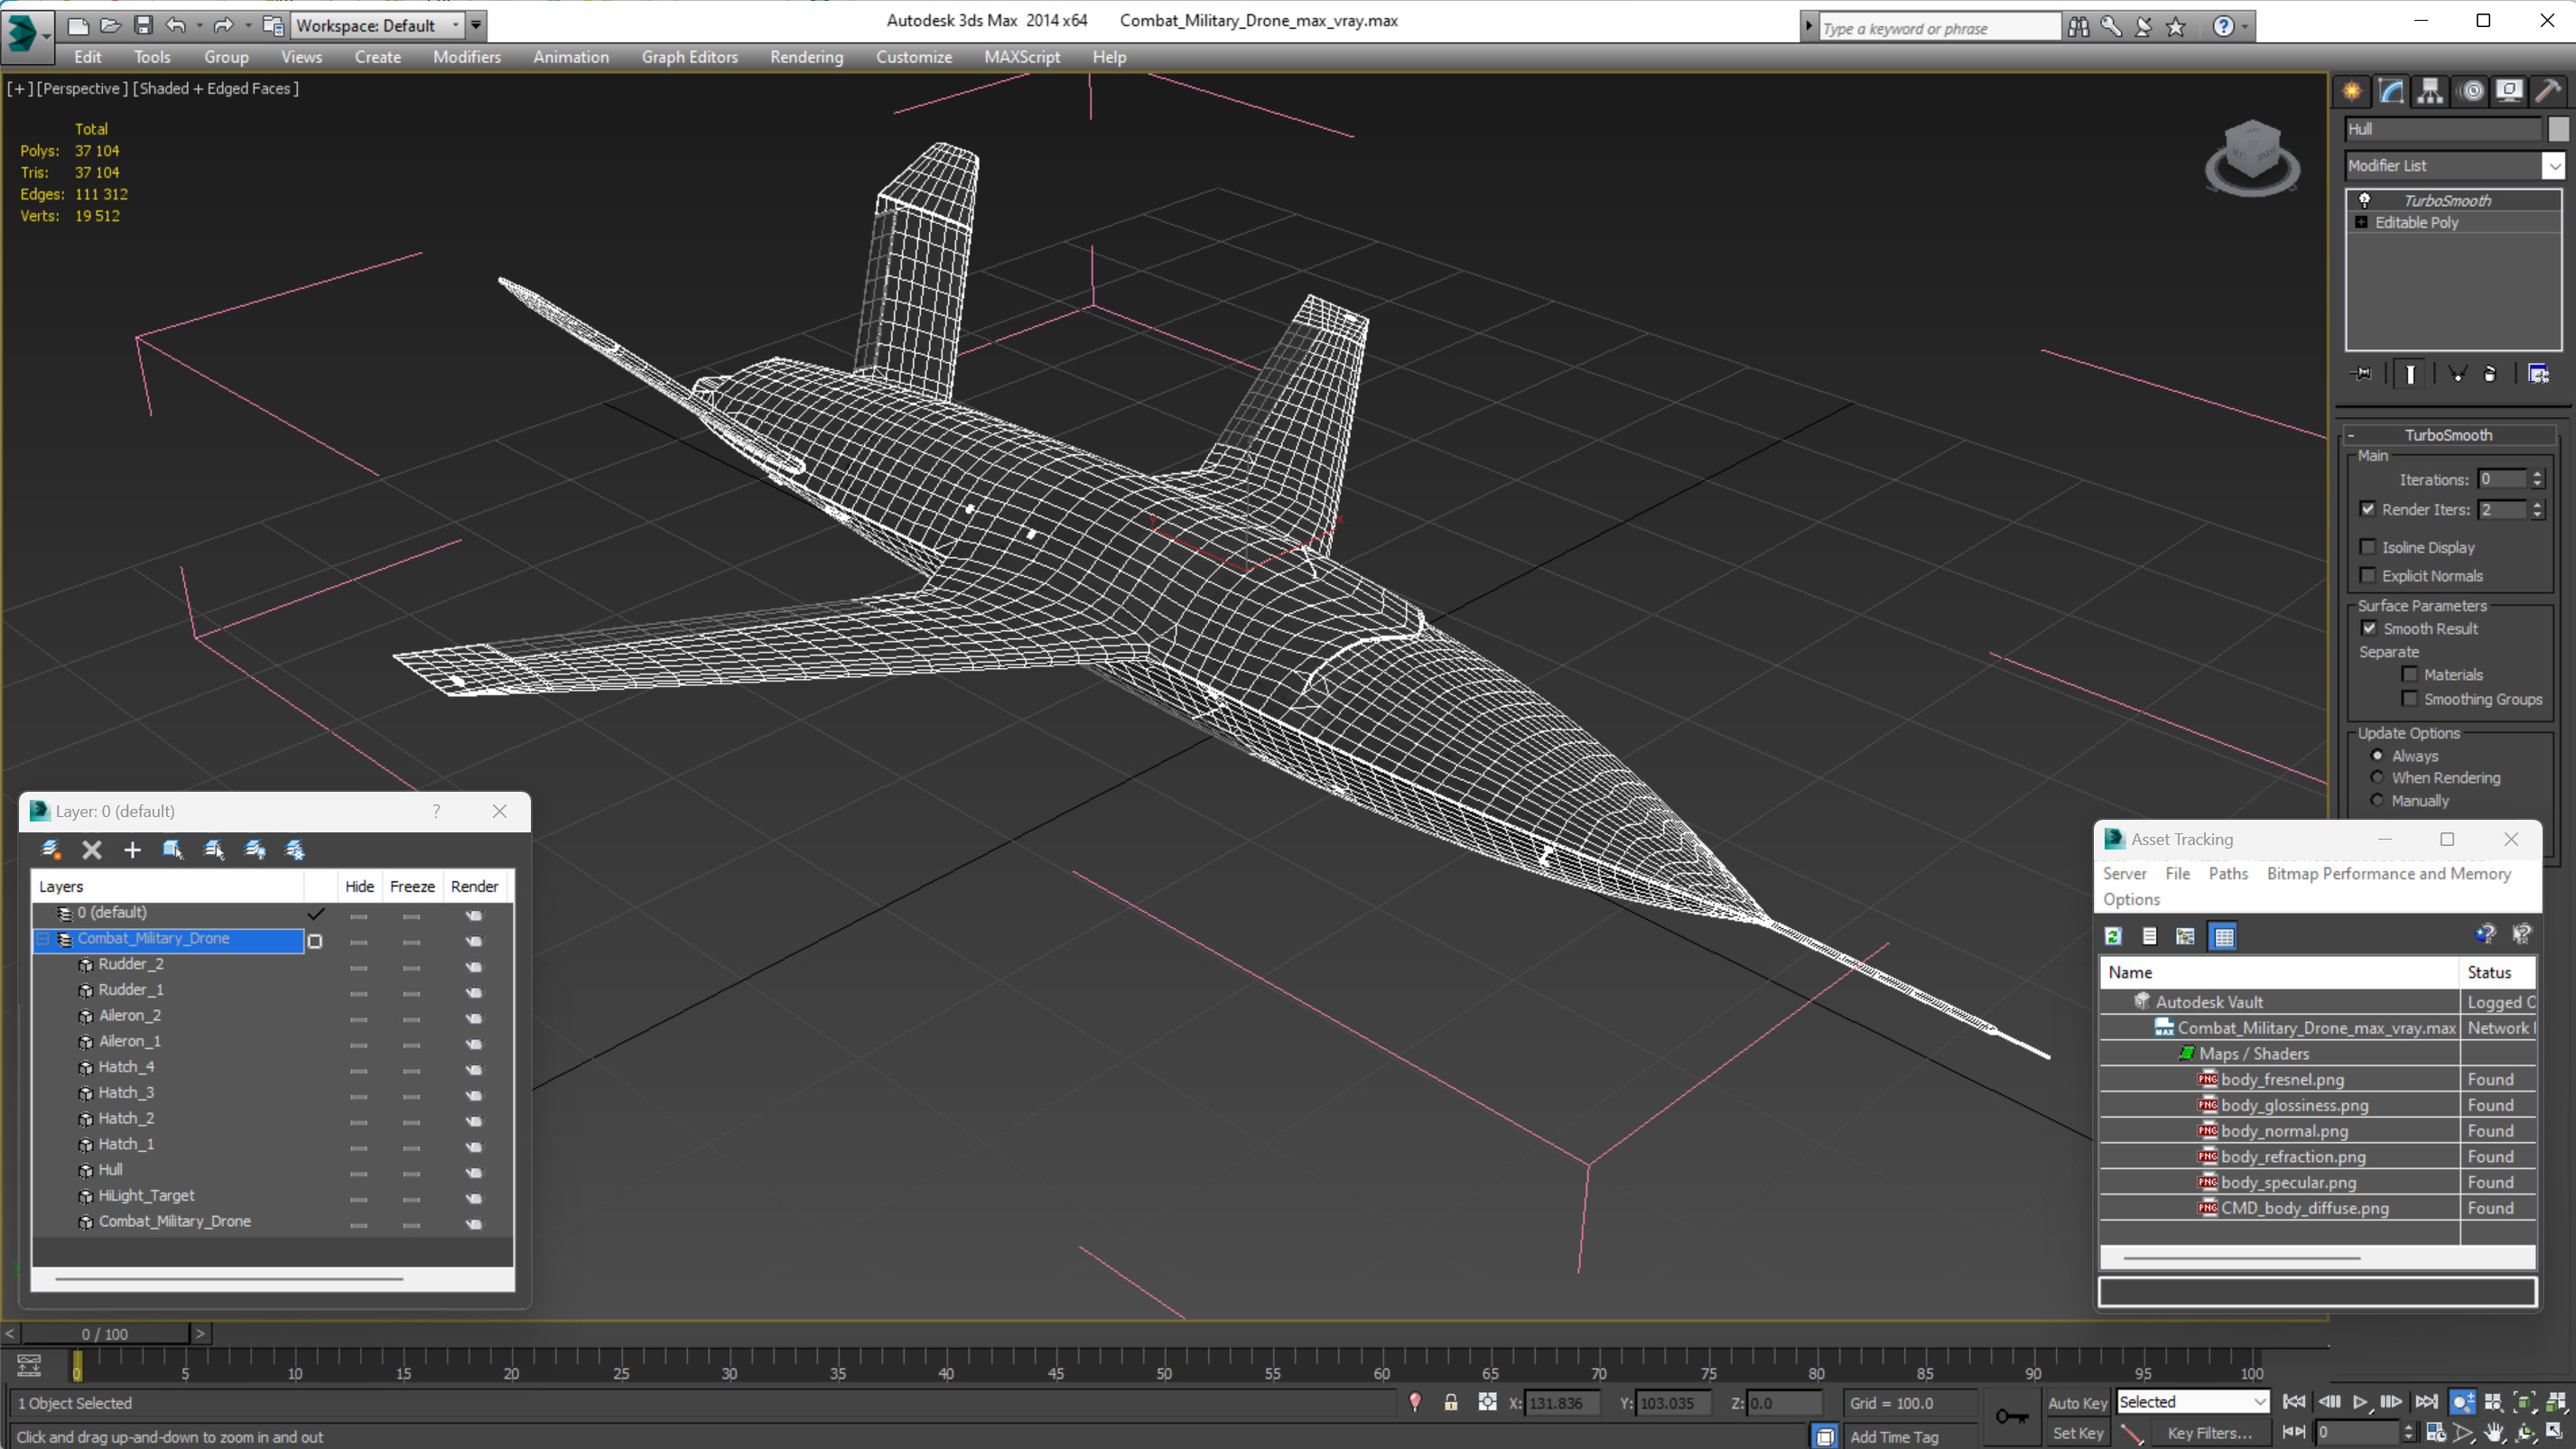Switch Asset Tracking to table view icon
Image resolution: width=2576 pixels, height=1449 pixels.
coord(2223,936)
